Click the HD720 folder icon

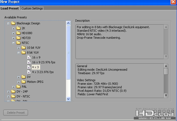18,38
